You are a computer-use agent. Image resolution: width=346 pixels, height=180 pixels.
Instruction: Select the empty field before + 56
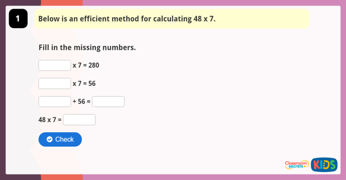point(55,102)
